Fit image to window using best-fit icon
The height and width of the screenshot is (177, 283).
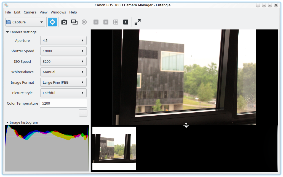[x=116, y=22]
